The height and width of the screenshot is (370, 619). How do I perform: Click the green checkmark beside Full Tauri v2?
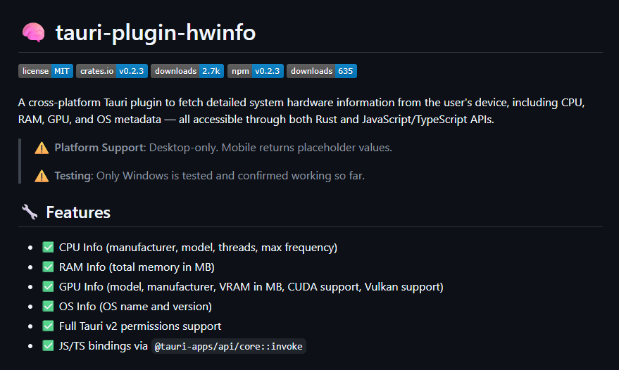(x=48, y=326)
